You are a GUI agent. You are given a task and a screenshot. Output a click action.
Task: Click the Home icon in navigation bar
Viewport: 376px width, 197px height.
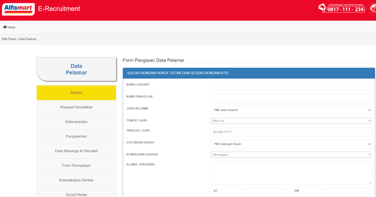[5, 27]
